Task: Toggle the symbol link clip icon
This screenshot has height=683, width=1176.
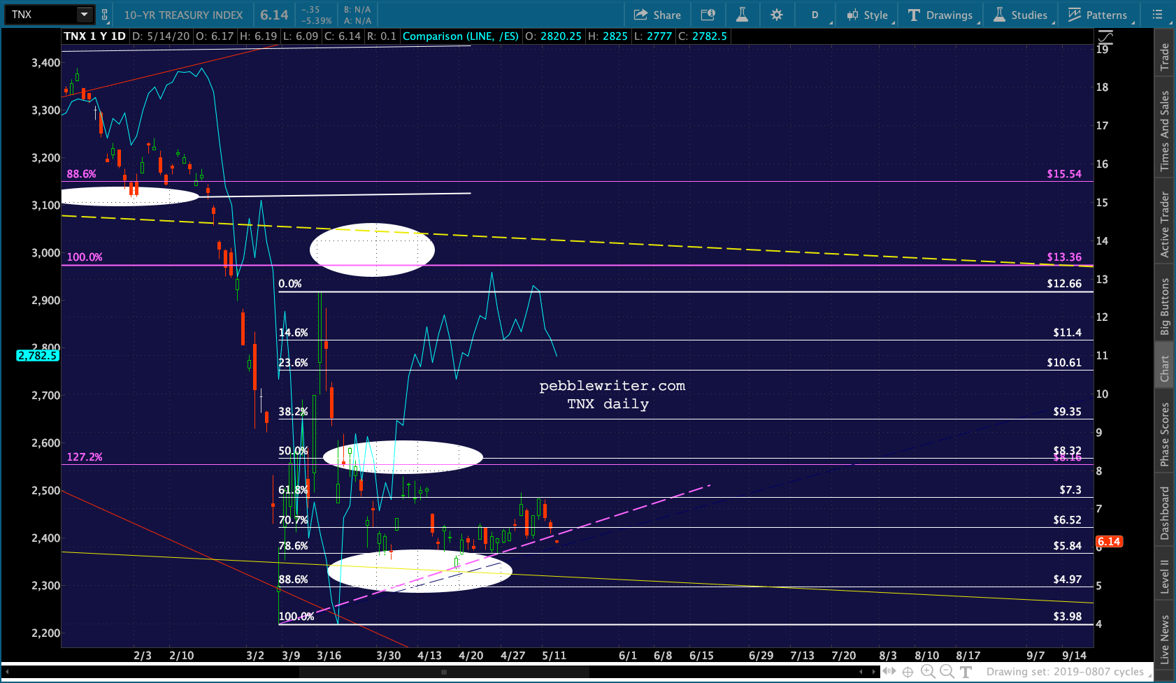Action: click(105, 15)
